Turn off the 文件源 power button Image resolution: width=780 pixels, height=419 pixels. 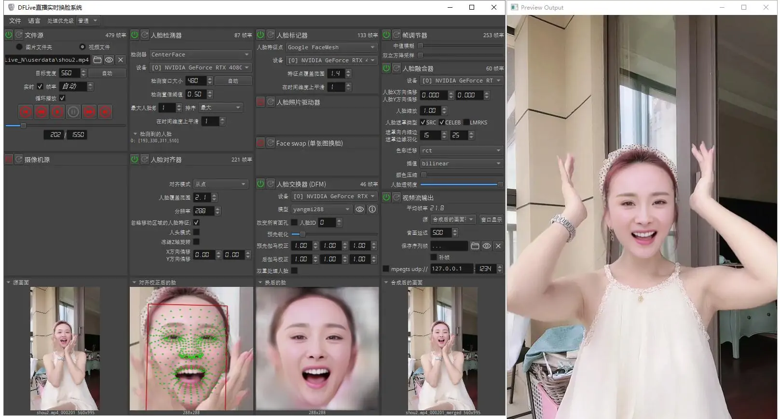pyautogui.click(x=9, y=35)
